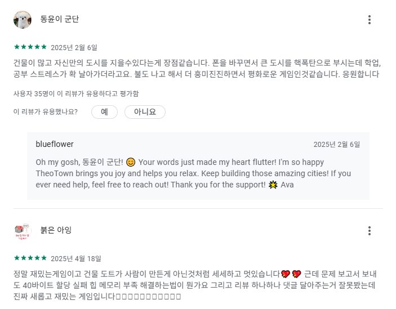Click the smiling emoji in developer reply
Screen dimensions: 396x309
(x=131, y=162)
